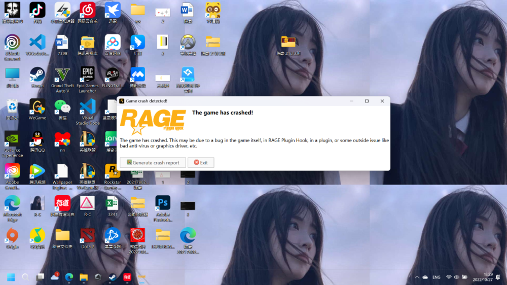Select the Excel file named 3241
The width and height of the screenshot is (507, 285).
(112, 206)
